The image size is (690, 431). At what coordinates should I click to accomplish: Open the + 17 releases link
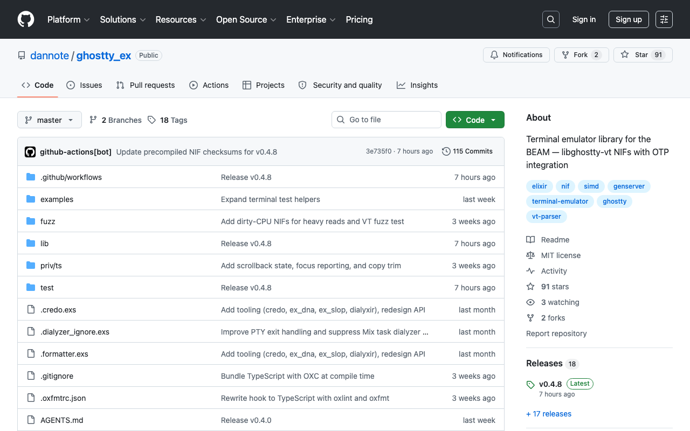549,414
